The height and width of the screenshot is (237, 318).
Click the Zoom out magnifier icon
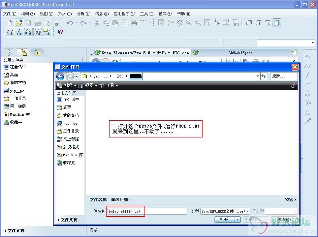[198, 23]
